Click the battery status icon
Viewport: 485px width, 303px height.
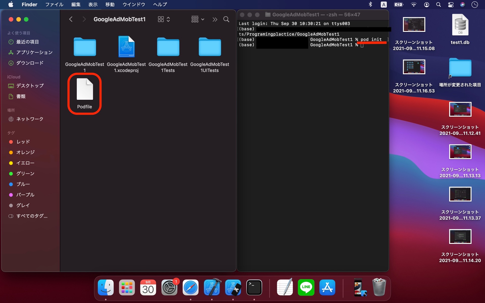(x=399, y=5)
